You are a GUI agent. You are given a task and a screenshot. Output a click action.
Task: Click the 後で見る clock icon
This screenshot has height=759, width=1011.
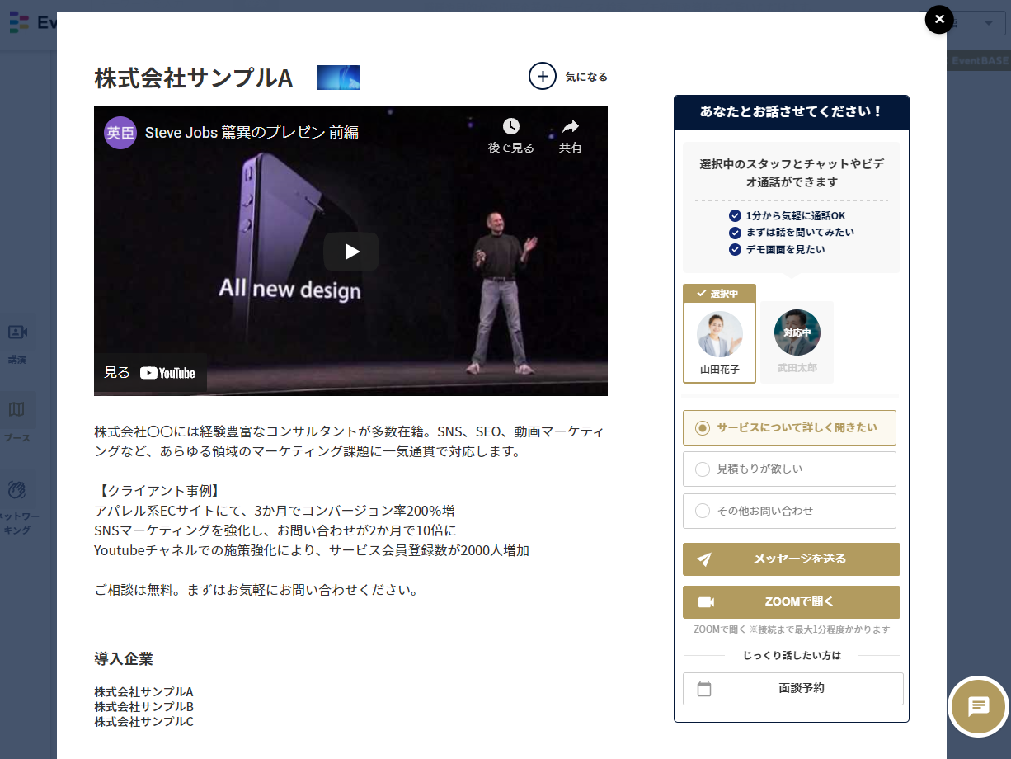tap(511, 127)
